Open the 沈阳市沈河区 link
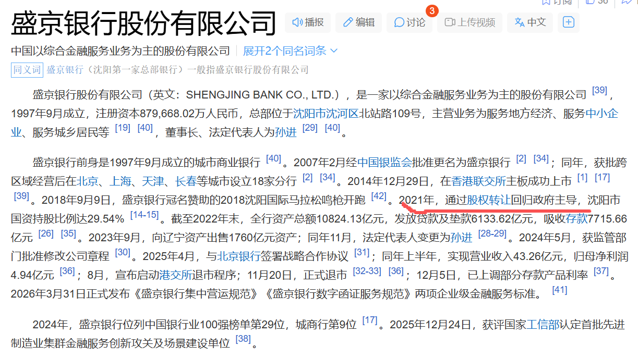The height and width of the screenshot is (358, 638). pyautogui.click(x=326, y=113)
